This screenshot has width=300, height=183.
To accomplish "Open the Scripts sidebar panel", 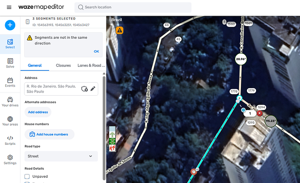I will pos(10,140).
